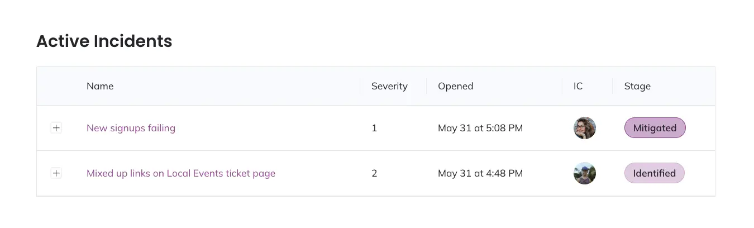Select severity 1 cell of first incident
Image resolution: width=754 pixels, height=228 pixels.
[374, 128]
